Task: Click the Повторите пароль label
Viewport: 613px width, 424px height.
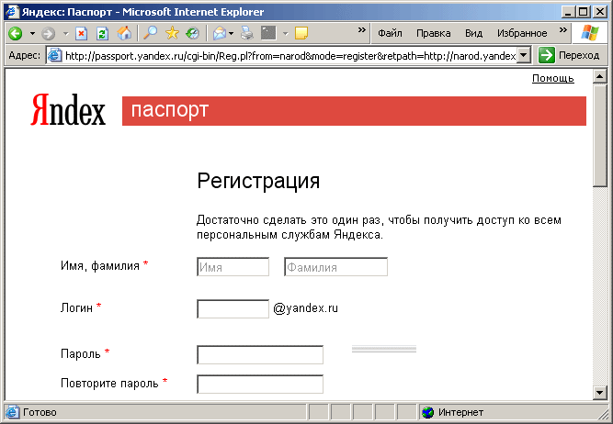Action: pos(109,384)
